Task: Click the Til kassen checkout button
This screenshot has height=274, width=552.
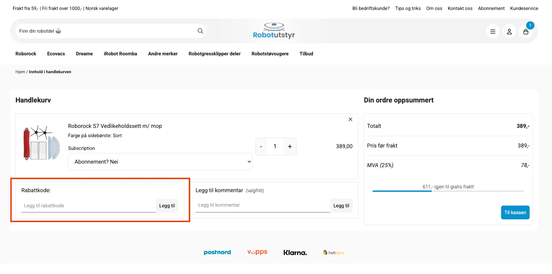Action: [x=515, y=212]
